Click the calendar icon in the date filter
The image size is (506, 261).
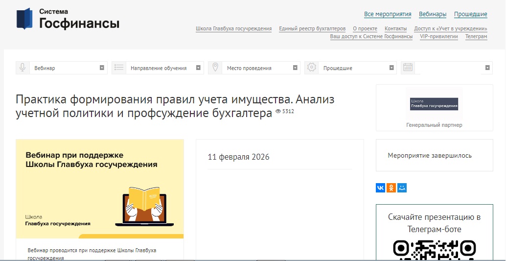(x=408, y=68)
